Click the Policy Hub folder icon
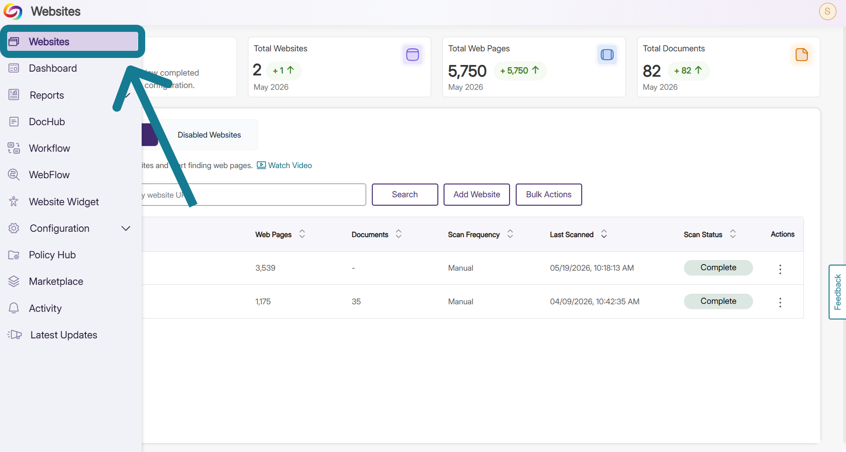 14,255
